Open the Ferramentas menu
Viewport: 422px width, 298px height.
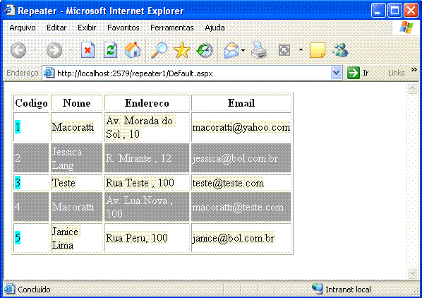point(172,28)
